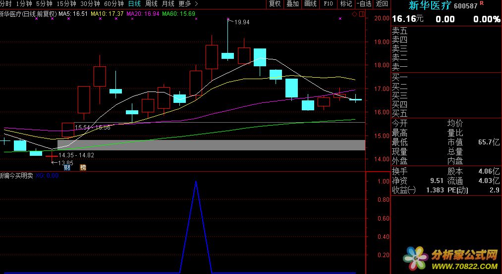Switch to the 分时 intraday view

point(5,3)
